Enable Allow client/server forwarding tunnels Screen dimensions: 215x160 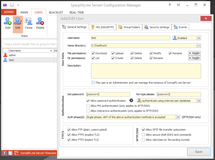click(143, 140)
